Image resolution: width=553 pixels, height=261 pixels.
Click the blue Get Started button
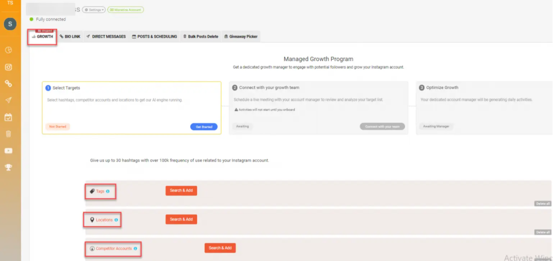click(x=204, y=127)
